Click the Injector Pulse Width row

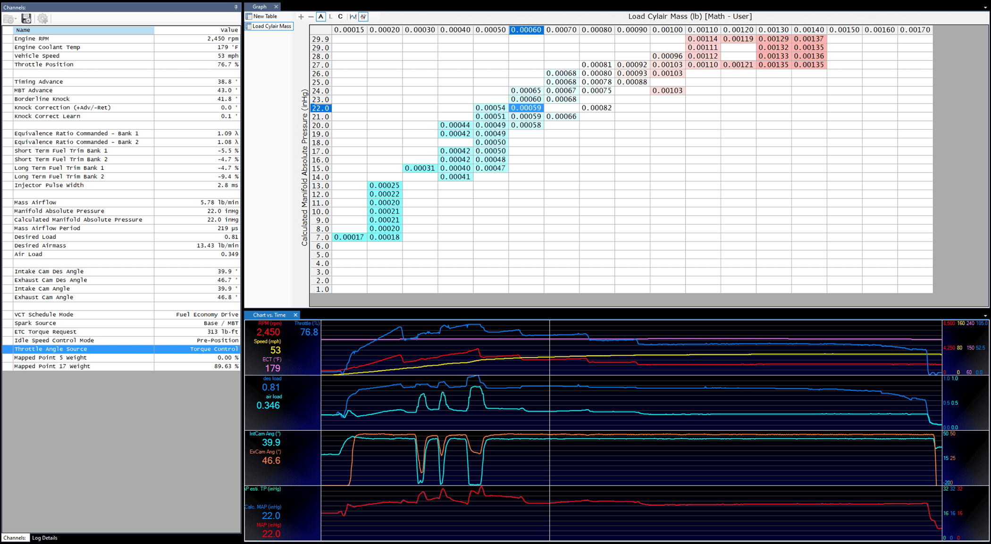click(x=122, y=185)
